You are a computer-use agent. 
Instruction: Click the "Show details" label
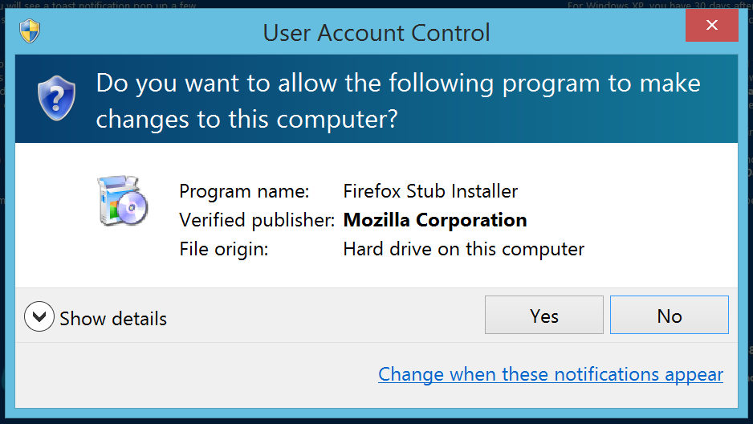[x=113, y=318]
